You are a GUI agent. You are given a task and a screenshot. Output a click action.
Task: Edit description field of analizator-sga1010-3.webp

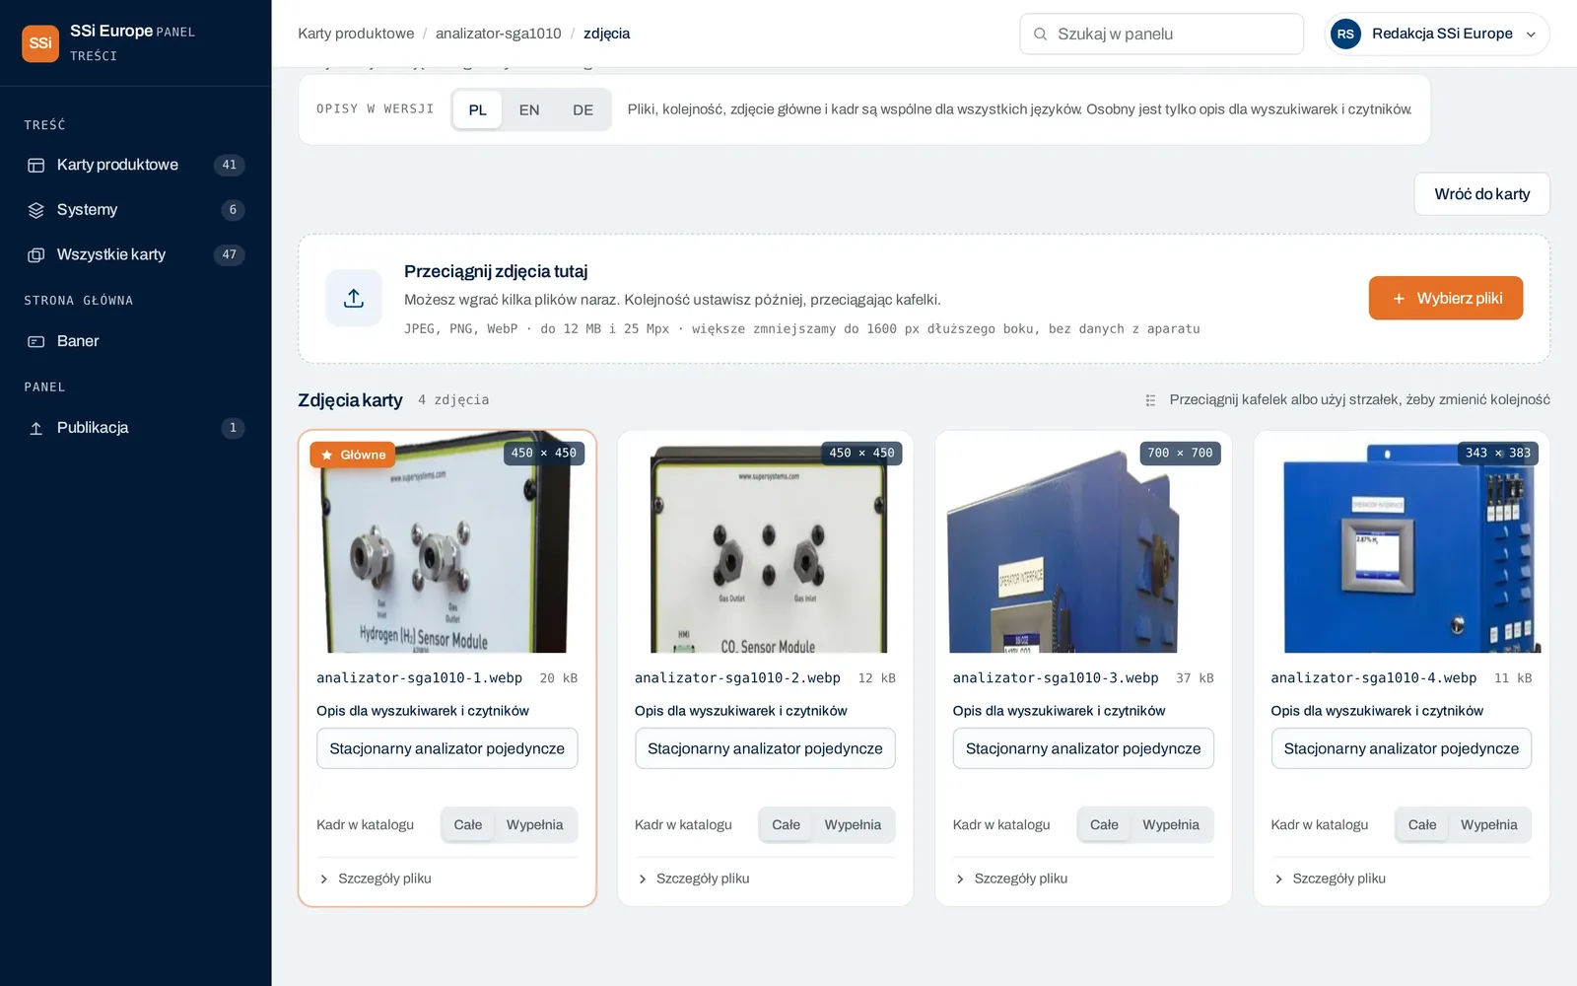[1083, 748]
